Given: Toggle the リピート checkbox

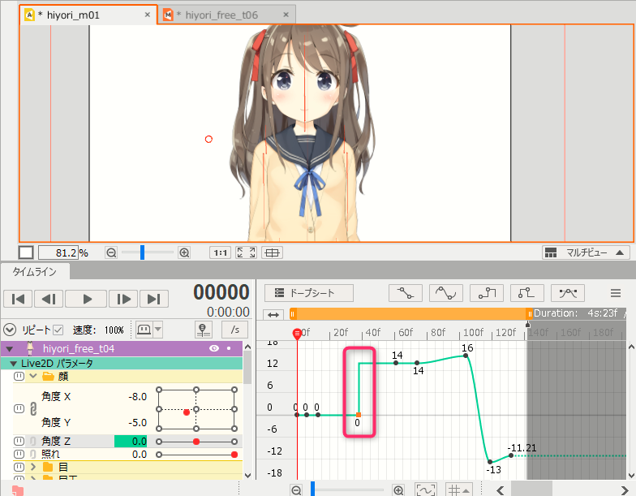Looking at the screenshot, I should click(x=58, y=330).
